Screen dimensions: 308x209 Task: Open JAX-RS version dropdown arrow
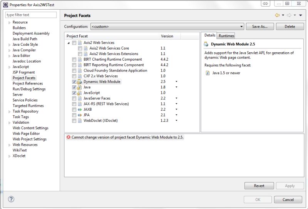(176, 104)
